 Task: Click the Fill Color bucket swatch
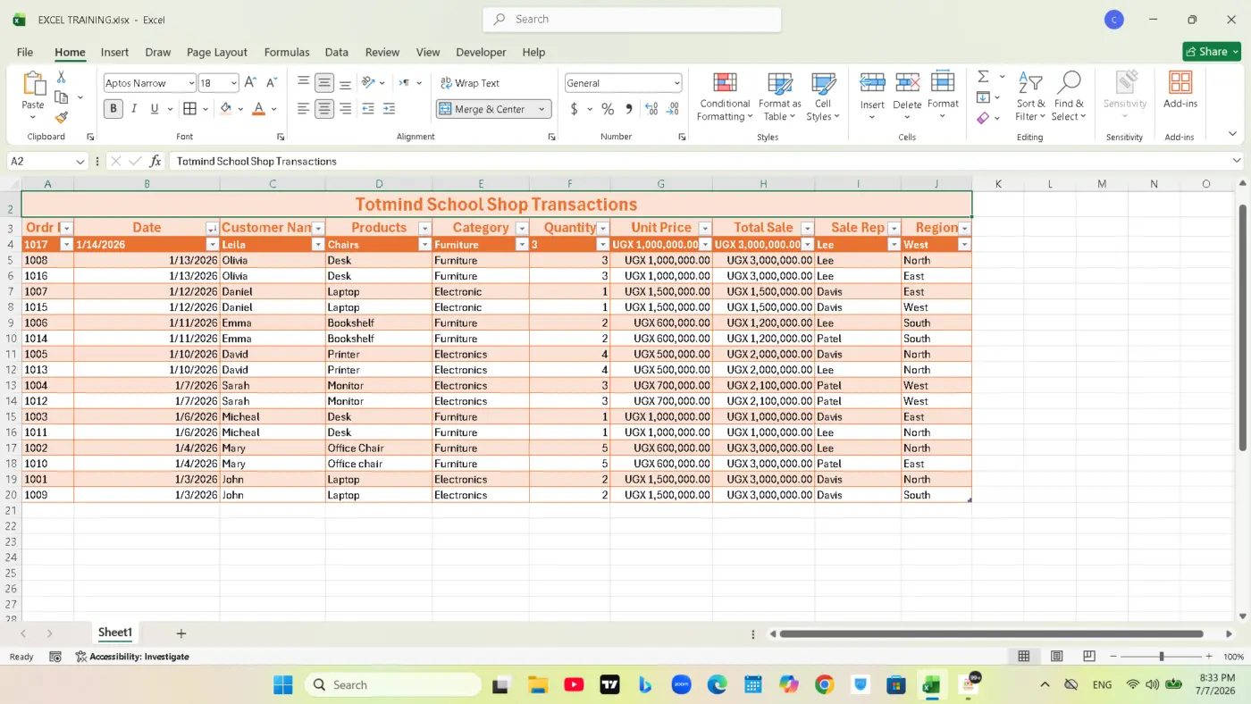coord(226,109)
